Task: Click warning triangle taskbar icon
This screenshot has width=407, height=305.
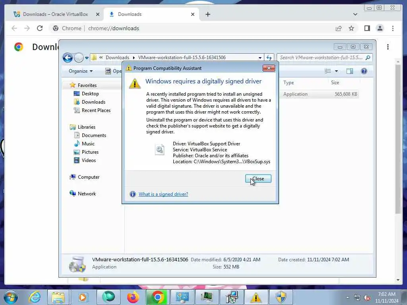Action: 256,297
